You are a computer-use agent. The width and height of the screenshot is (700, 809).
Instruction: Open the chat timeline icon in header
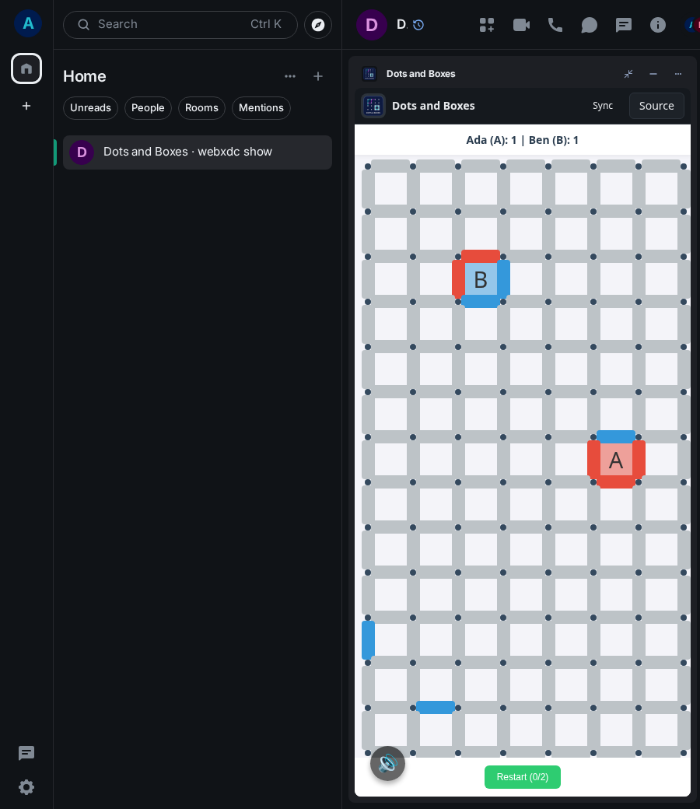624,25
